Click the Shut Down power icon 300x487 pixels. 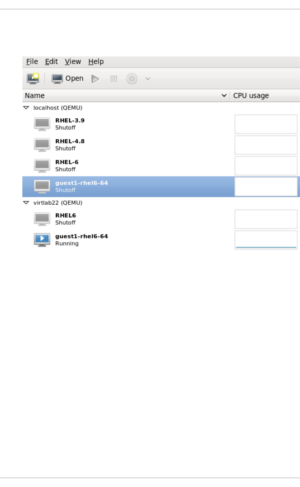[x=132, y=79]
